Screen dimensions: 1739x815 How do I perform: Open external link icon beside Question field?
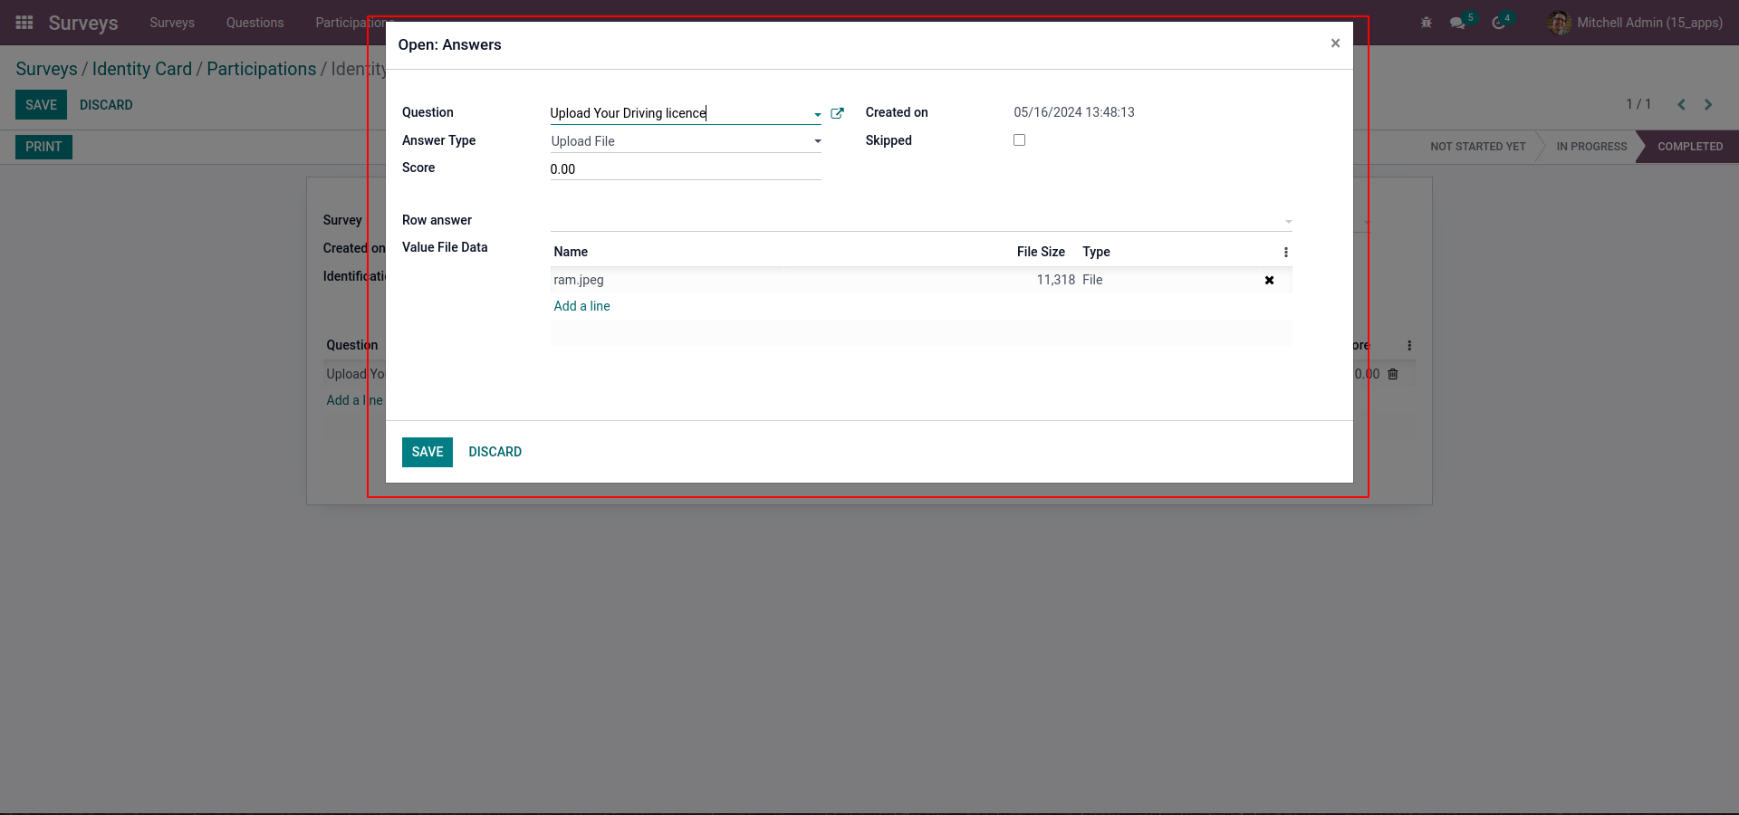click(x=837, y=113)
